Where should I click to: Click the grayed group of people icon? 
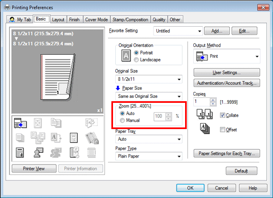[56, 153]
